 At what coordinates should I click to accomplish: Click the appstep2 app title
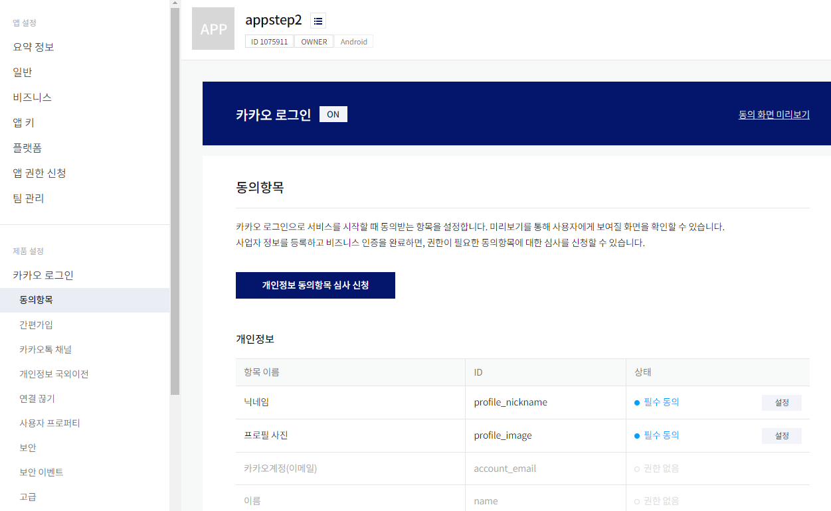[x=274, y=20]
